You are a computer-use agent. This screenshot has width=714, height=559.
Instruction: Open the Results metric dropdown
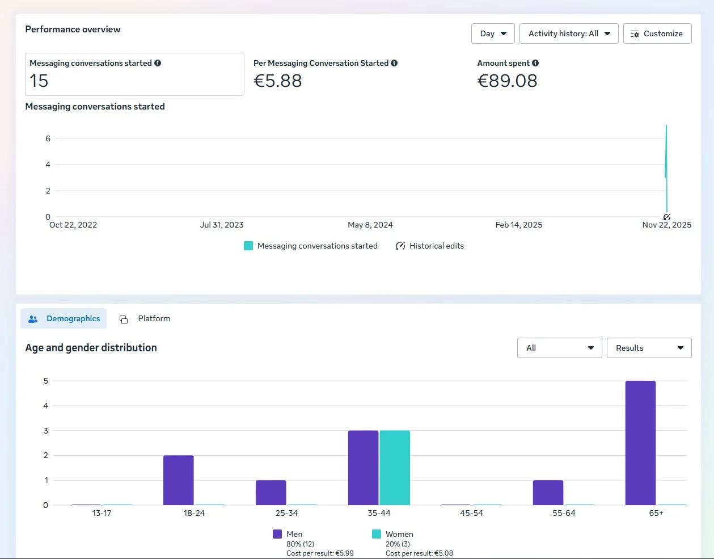[x=649, y=348]
